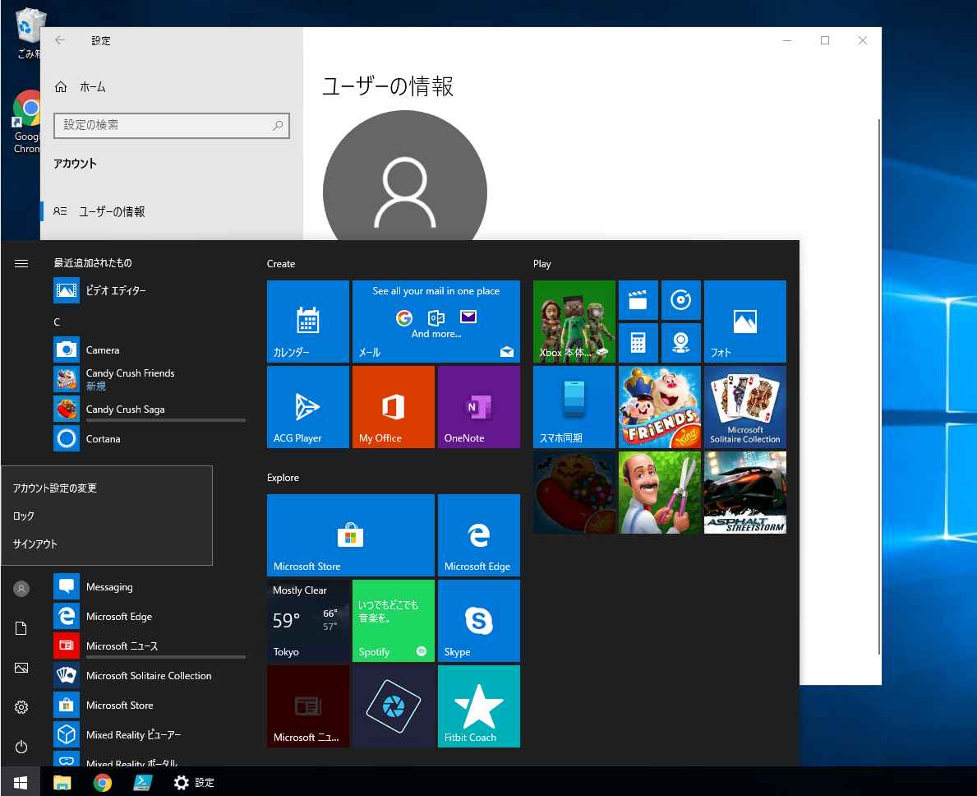Open ビデオ エディター from the app list

point(150,290)
